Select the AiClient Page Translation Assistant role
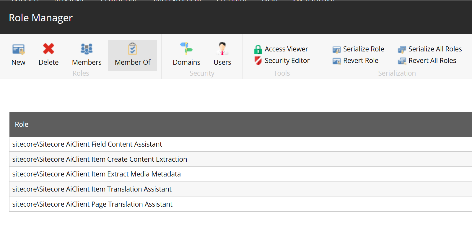The height and width of the screenshot is (248, 472). tap(92, 204)
